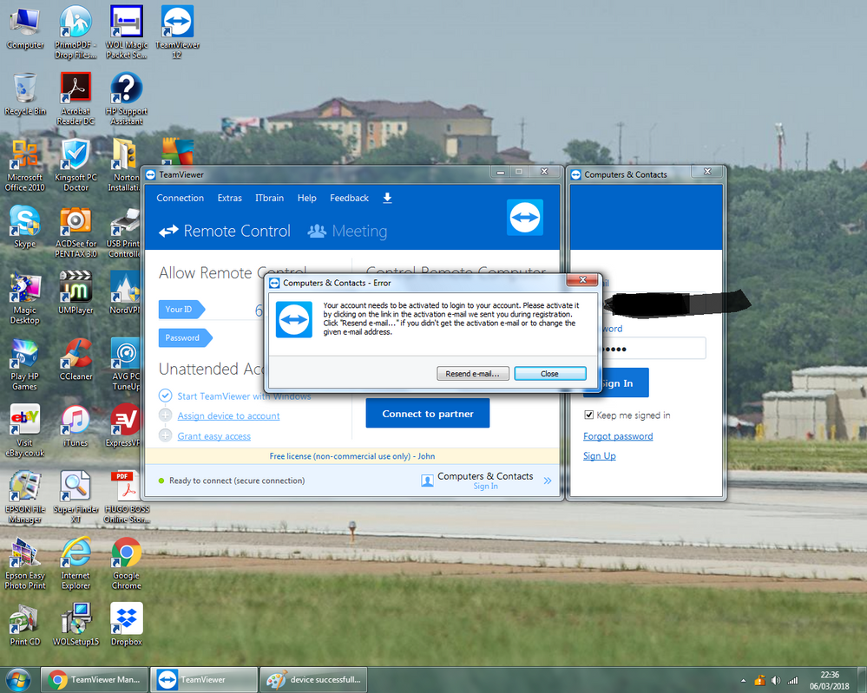Follow the Sign Up link
Screen dimensions: 867x693
pos(600,455)
